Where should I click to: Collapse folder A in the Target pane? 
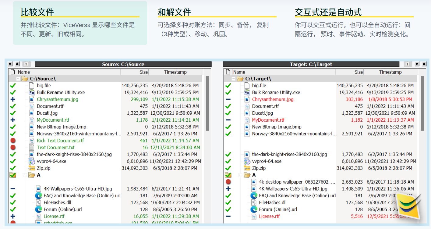click(x=240, y=175)
